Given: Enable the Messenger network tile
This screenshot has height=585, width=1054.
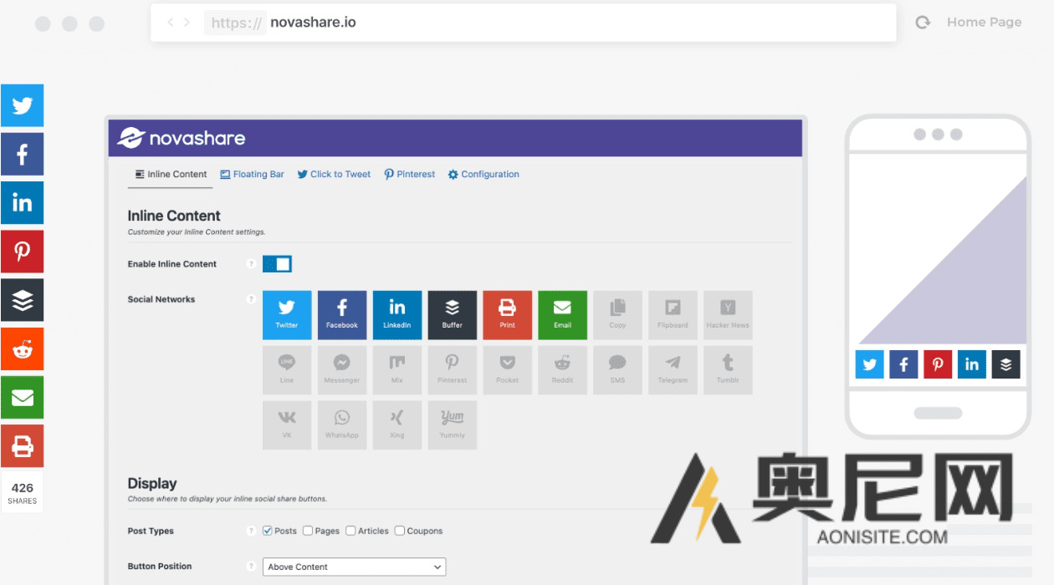Looking at the screenshot, I should pos(342,370).
